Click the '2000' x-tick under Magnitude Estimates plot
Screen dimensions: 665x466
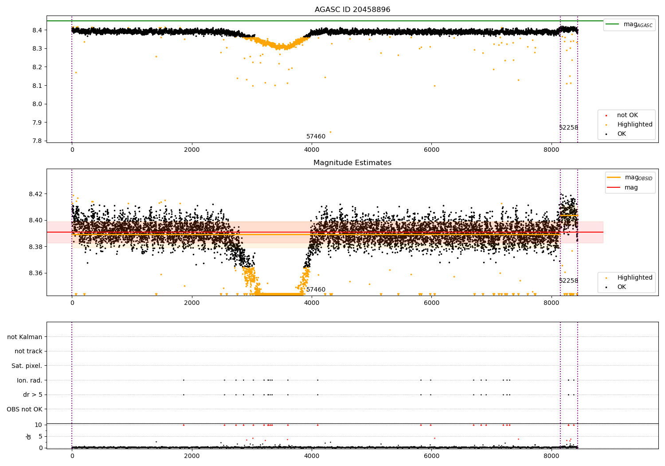(192, 303)
